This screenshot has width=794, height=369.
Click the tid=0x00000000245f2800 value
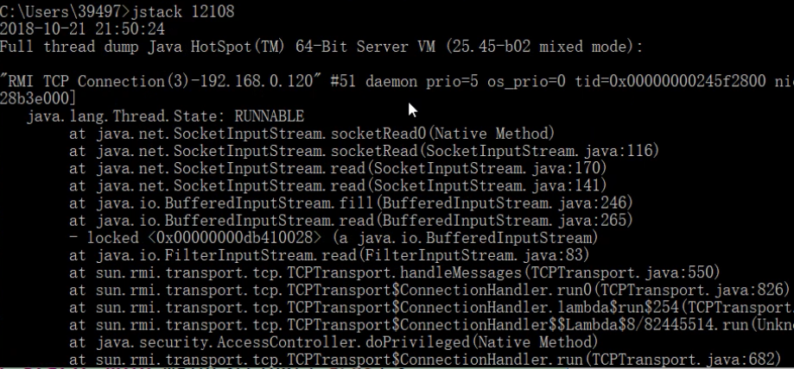click(x=670, y=81)
